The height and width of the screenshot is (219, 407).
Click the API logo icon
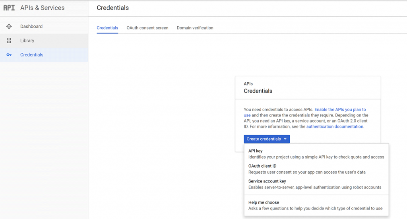click(9, 8)
